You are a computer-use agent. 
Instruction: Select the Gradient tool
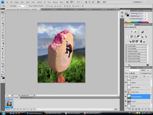[3, 43]
